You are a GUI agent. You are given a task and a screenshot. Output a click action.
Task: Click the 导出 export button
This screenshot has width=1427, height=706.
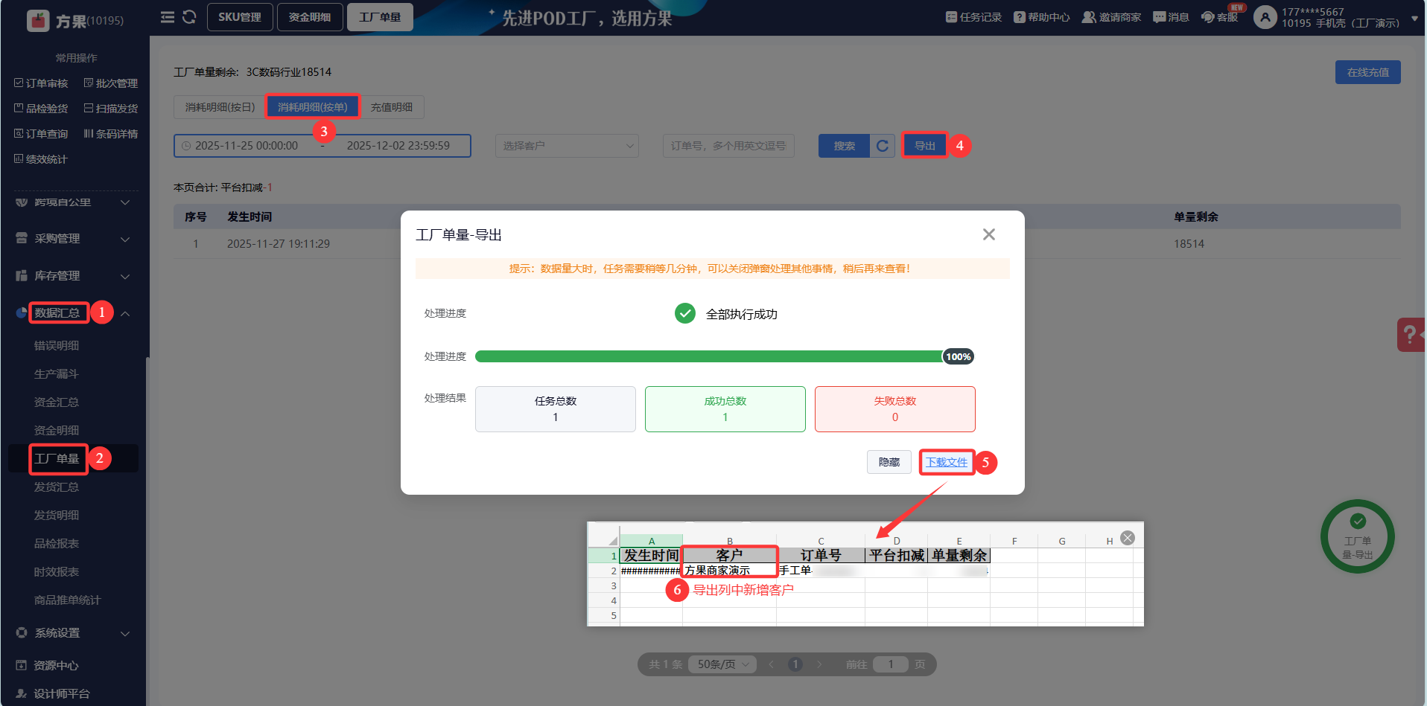click(x=924, y=146)
